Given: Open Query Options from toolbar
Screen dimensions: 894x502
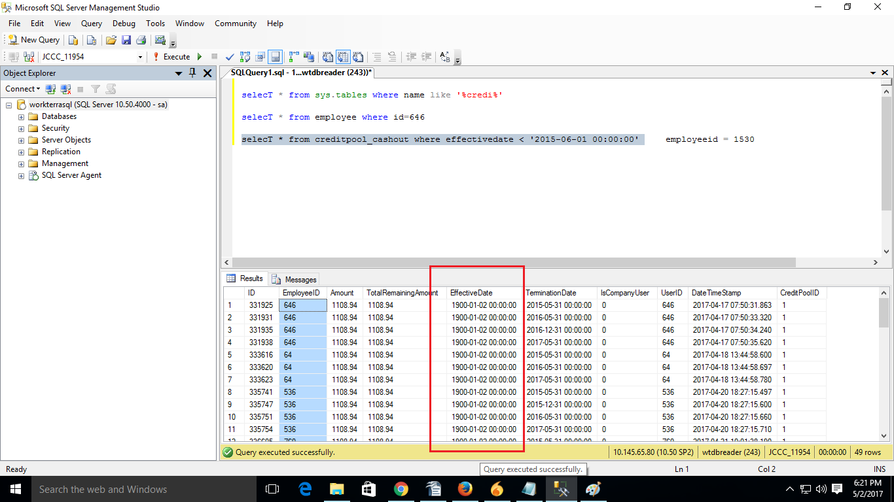Looking at the screenshot, I should [260, 57].
